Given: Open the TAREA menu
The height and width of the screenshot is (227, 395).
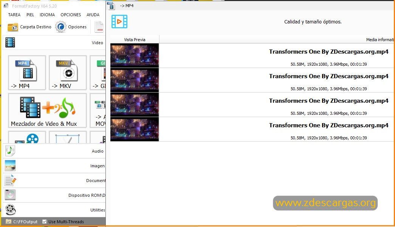Looking at the screenshot, I should pyautogui.click(x=14, y=15).
